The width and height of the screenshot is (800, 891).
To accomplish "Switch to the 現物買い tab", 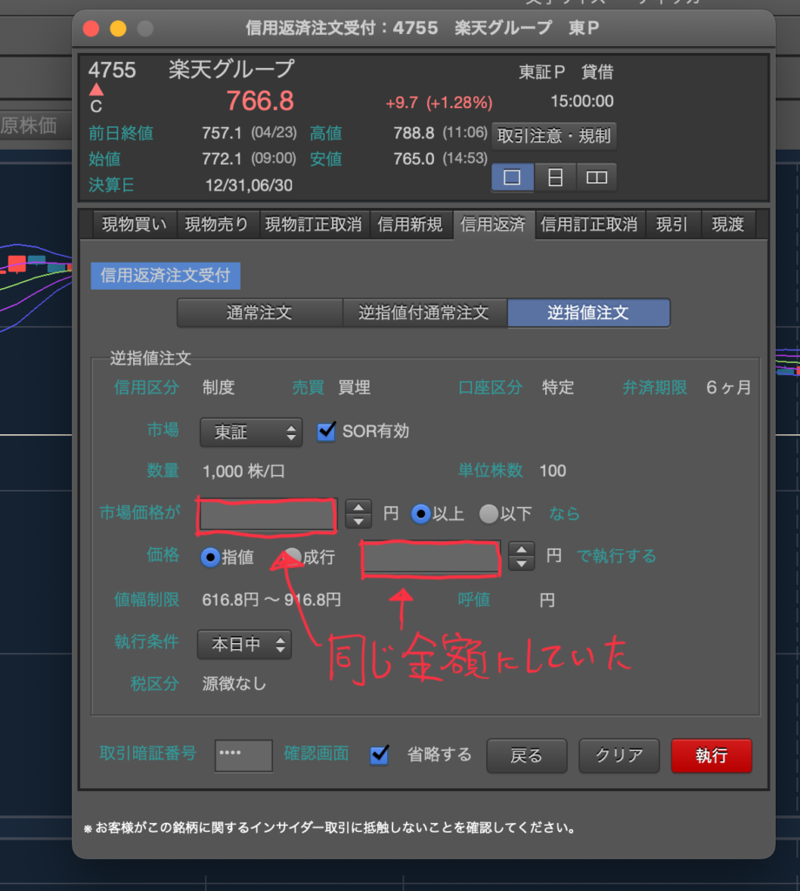I will click(x=135, y=224).
